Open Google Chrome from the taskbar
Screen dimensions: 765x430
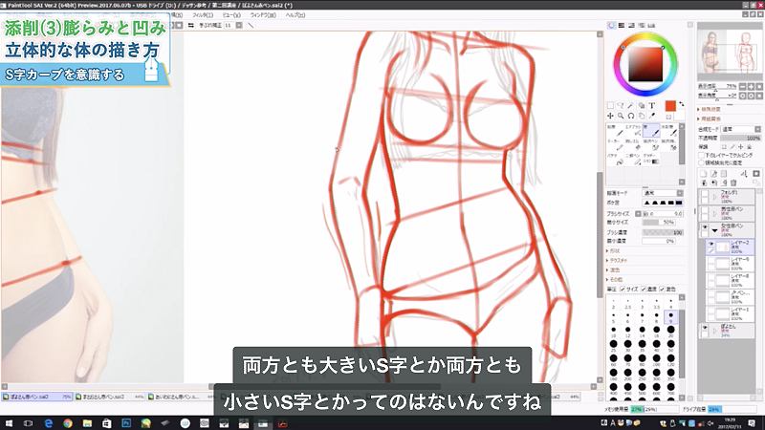(x=68, y=423)
